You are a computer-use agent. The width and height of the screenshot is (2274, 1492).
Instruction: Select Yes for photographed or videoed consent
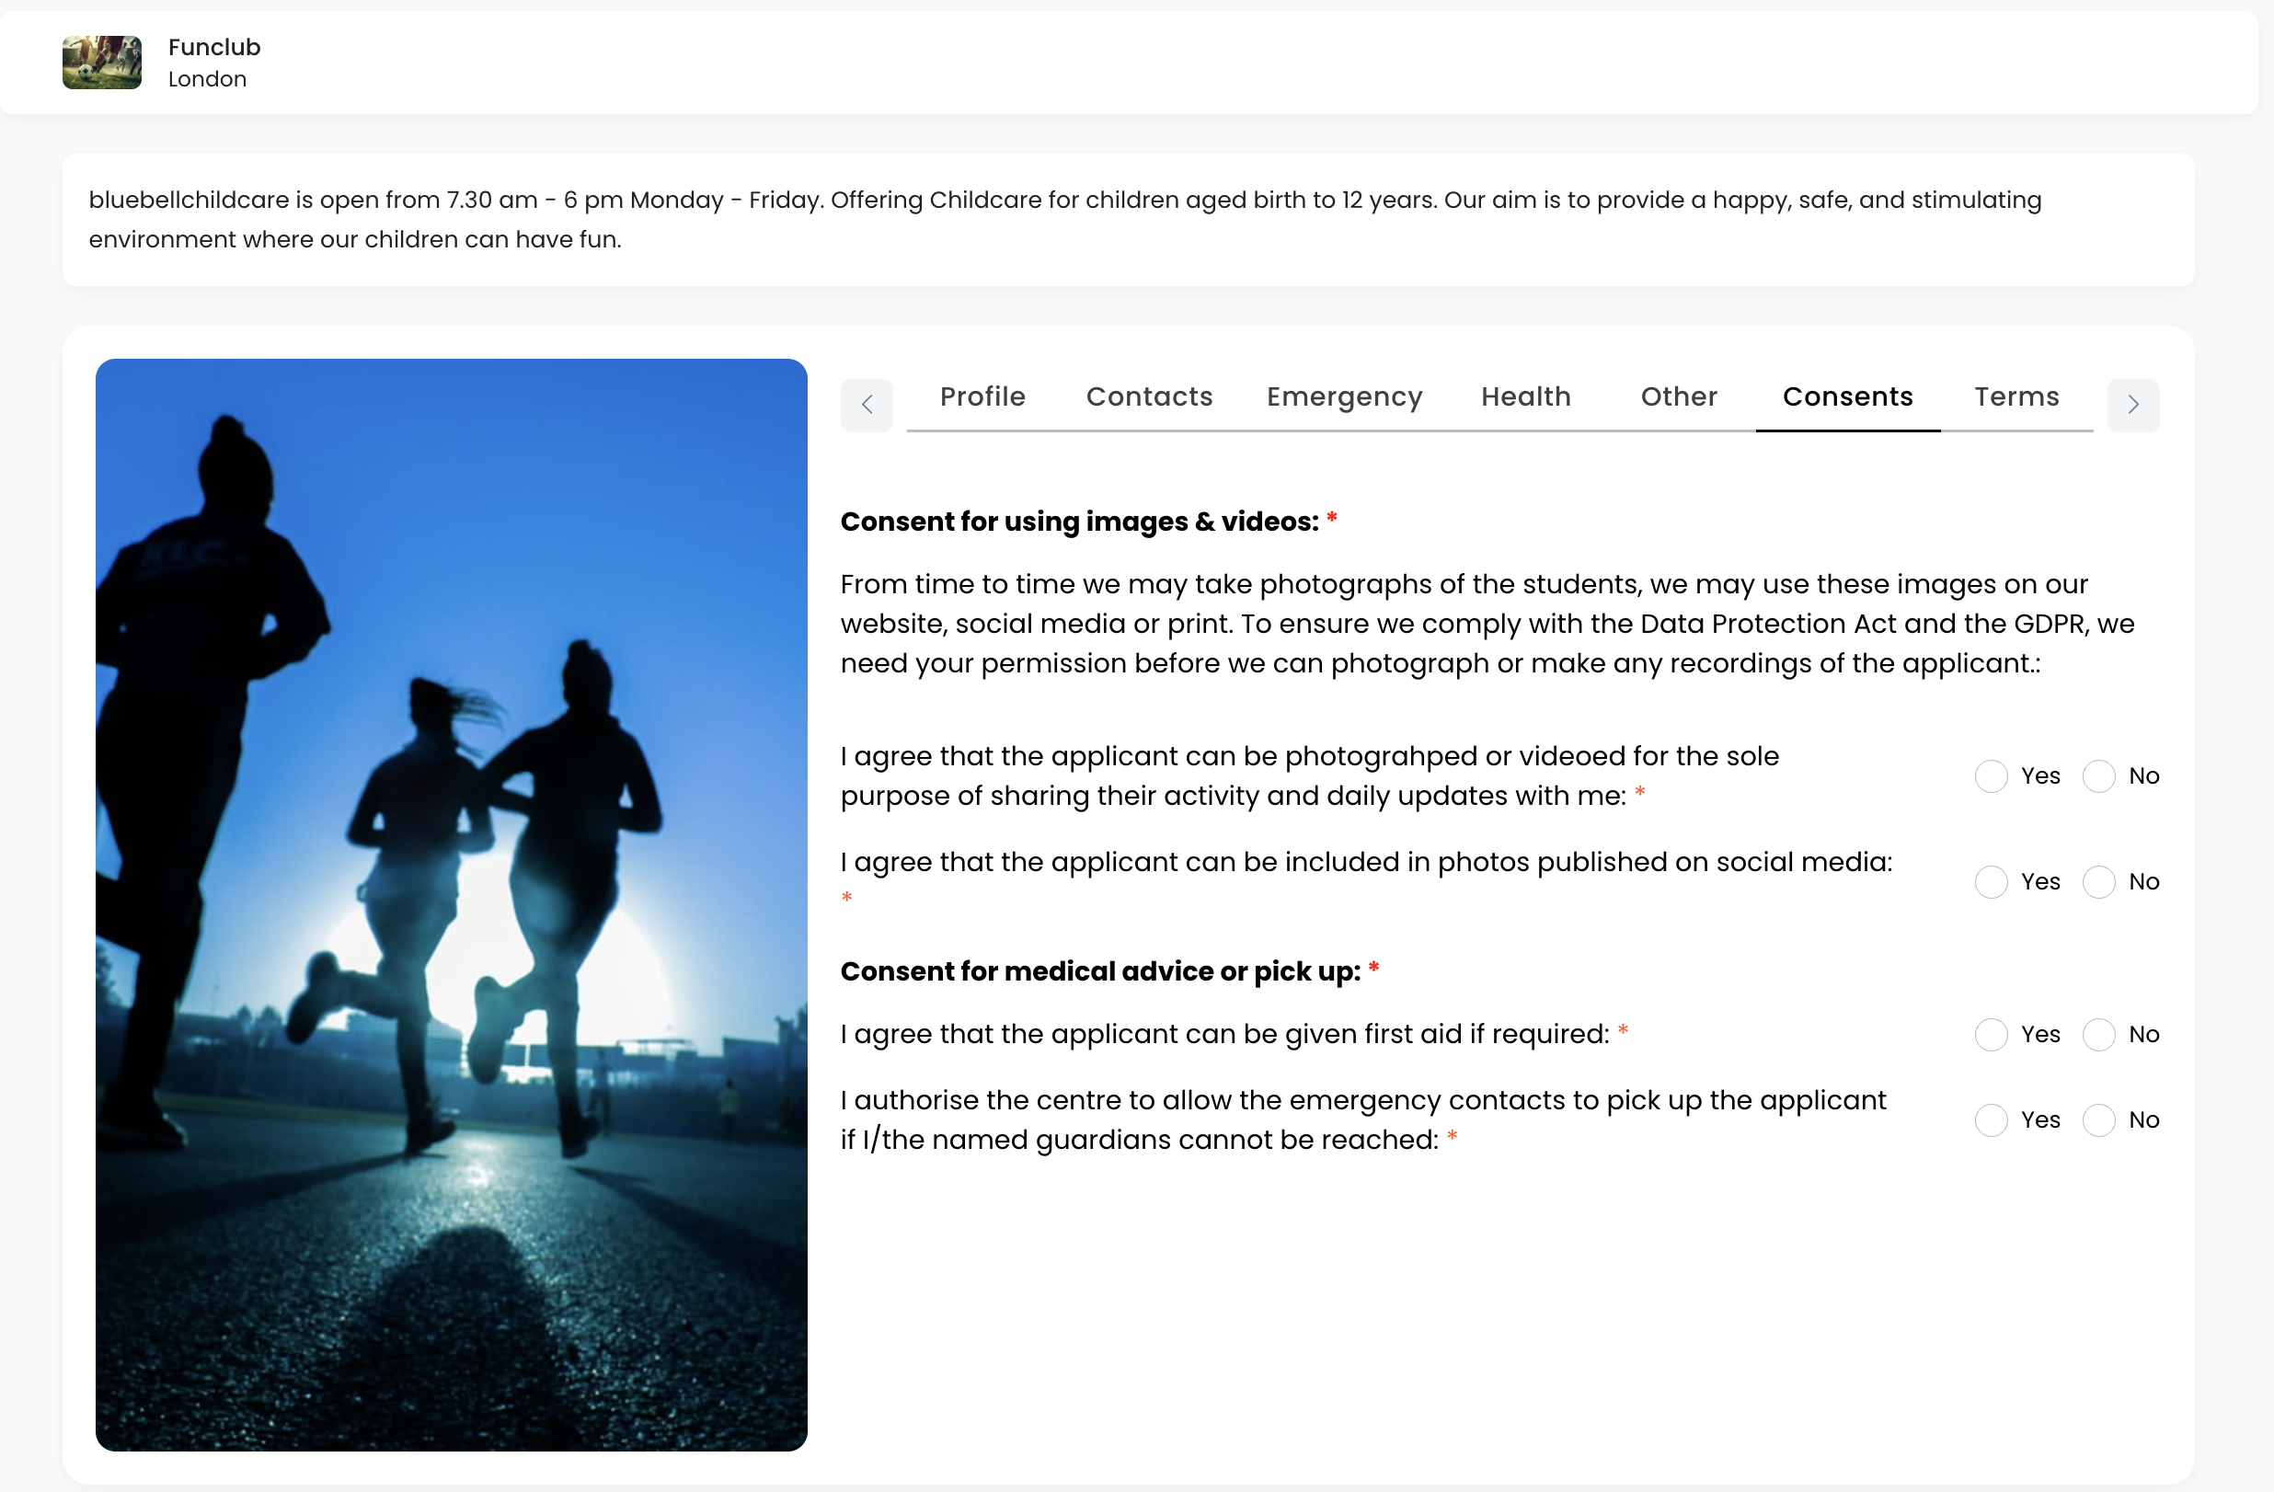pyautogui.click(x=1992, y=775)
